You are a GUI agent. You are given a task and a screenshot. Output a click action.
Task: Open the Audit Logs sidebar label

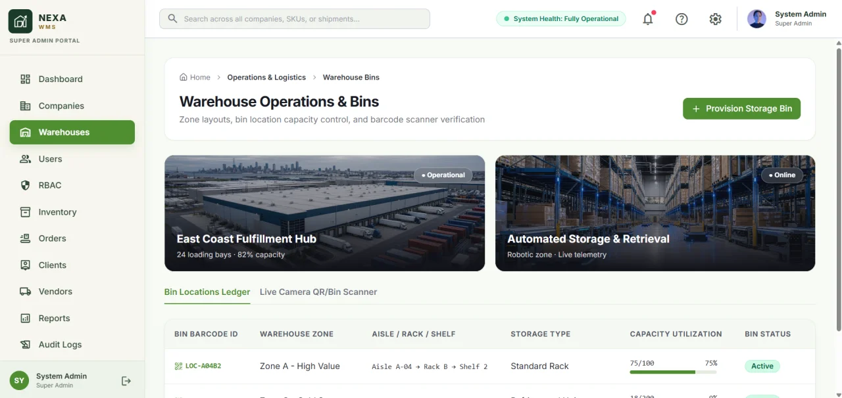click(x=61, y=345)
